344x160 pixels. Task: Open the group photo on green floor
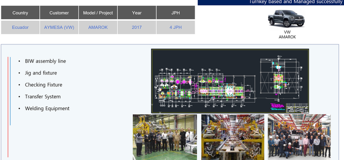(165, 137)
